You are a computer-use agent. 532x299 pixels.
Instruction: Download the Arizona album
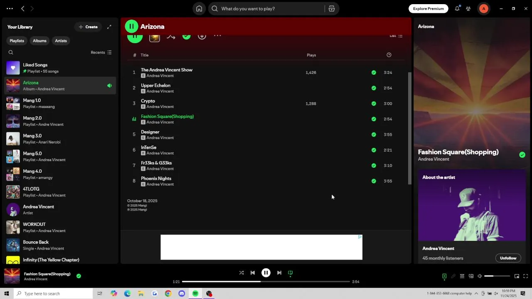(x=202, y=36)
